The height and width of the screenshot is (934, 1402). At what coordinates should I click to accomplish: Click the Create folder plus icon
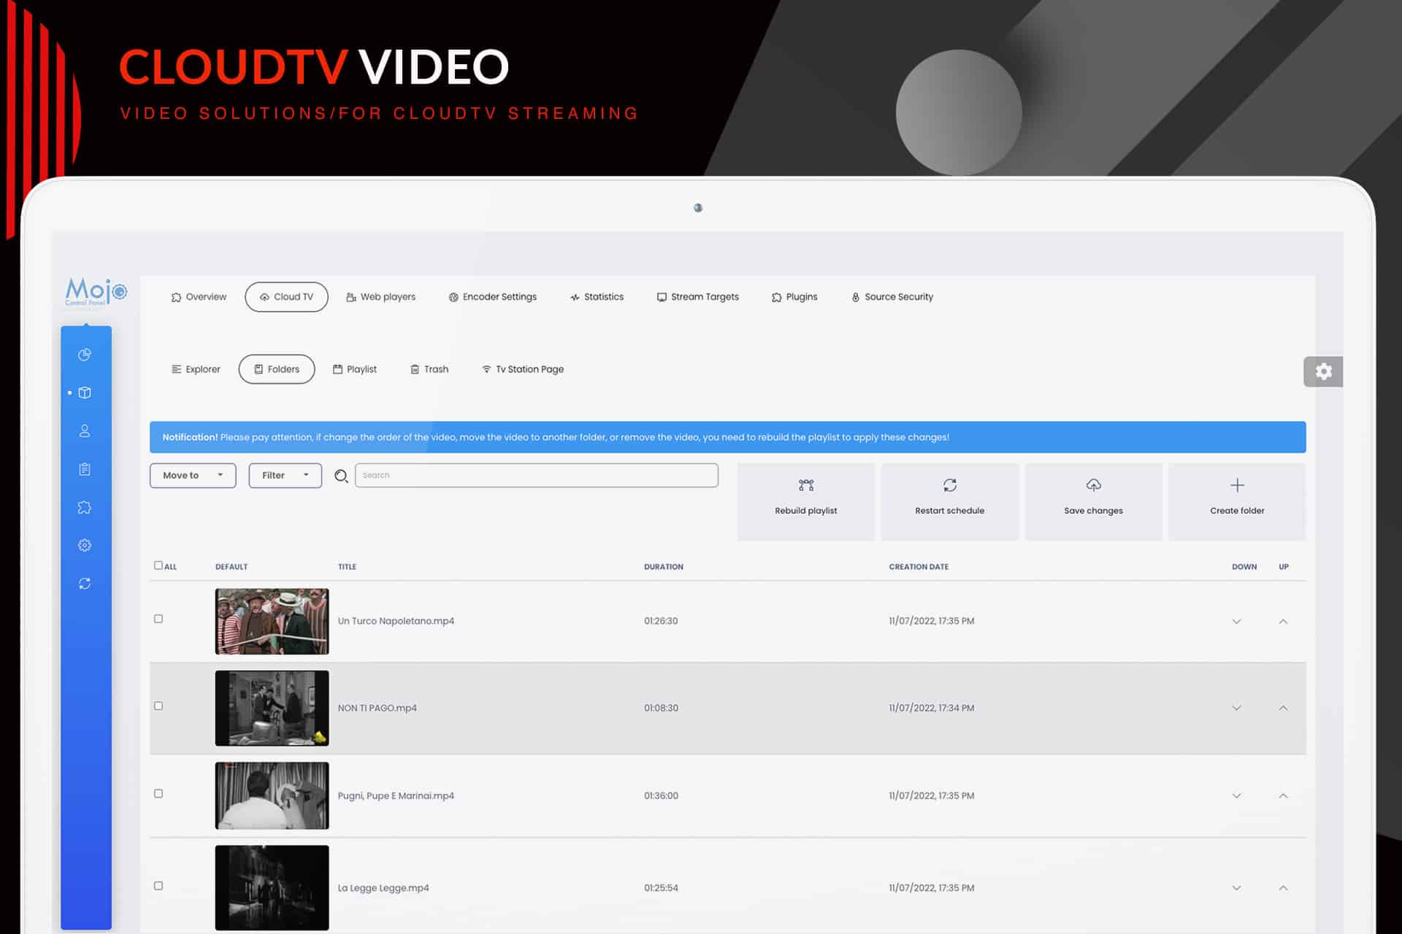(1237, 485)
